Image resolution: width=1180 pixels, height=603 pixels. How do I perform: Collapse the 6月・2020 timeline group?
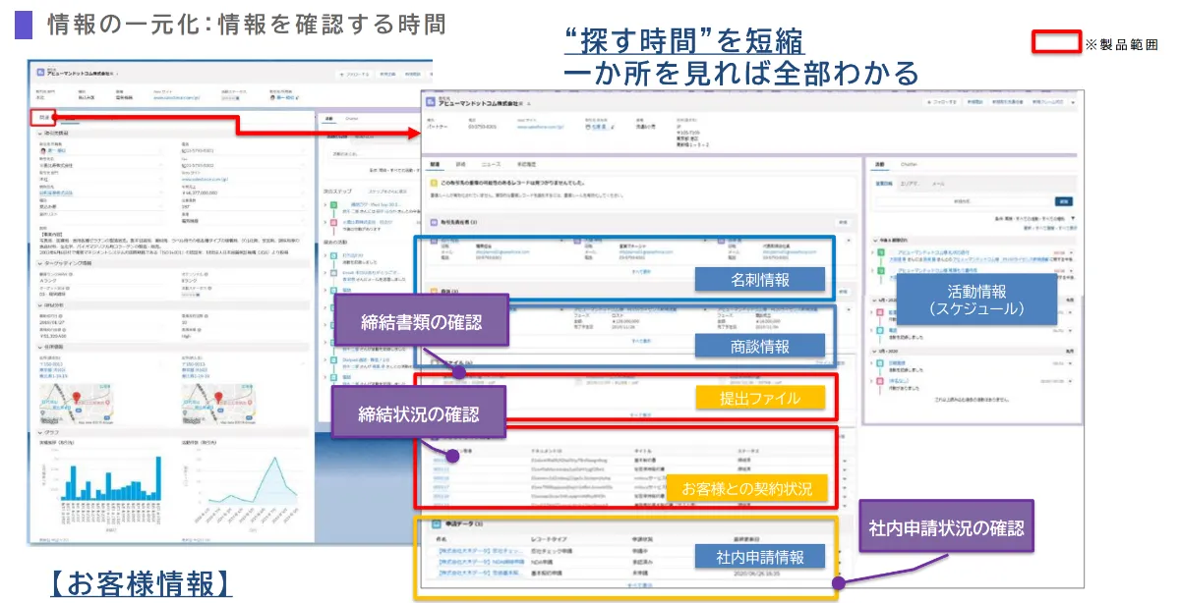click(875, 301)
